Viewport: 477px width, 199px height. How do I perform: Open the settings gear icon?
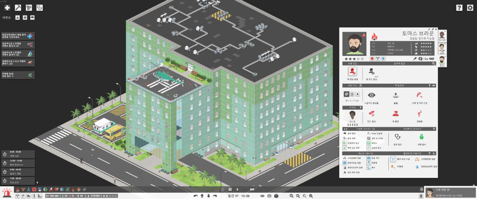point(470,8)
